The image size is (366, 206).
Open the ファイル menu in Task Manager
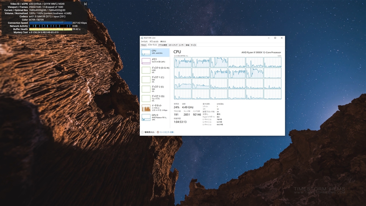click(x=144, y=41)
